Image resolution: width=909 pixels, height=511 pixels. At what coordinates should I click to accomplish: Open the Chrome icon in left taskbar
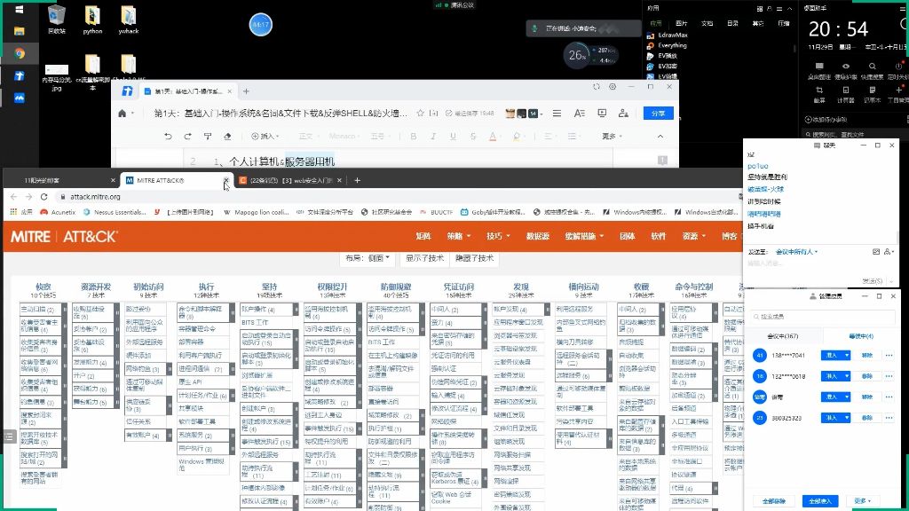pos(20,53)
